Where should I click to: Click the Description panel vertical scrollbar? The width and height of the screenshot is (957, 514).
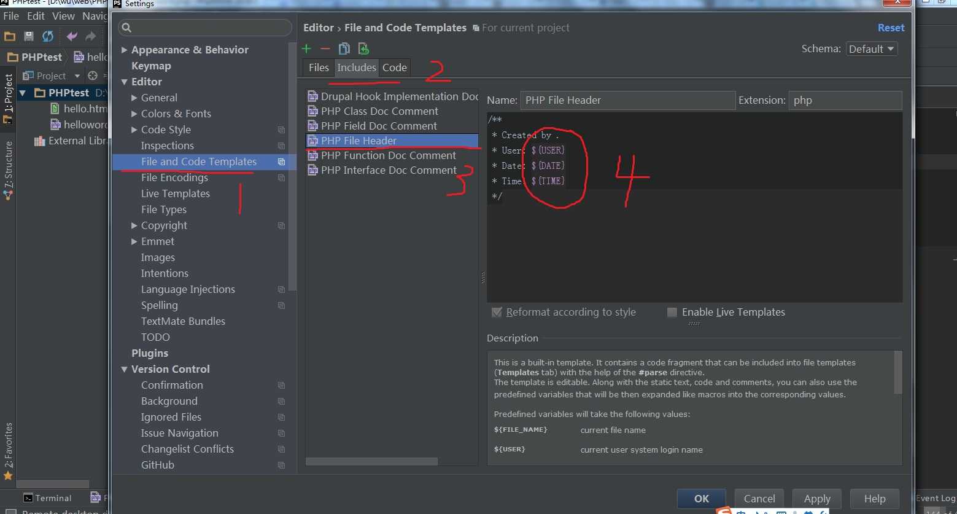click(x=898, y=372)
